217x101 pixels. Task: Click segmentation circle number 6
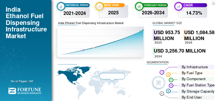point(162,93)
